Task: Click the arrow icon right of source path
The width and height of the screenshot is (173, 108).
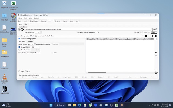Action: point(156,29)
